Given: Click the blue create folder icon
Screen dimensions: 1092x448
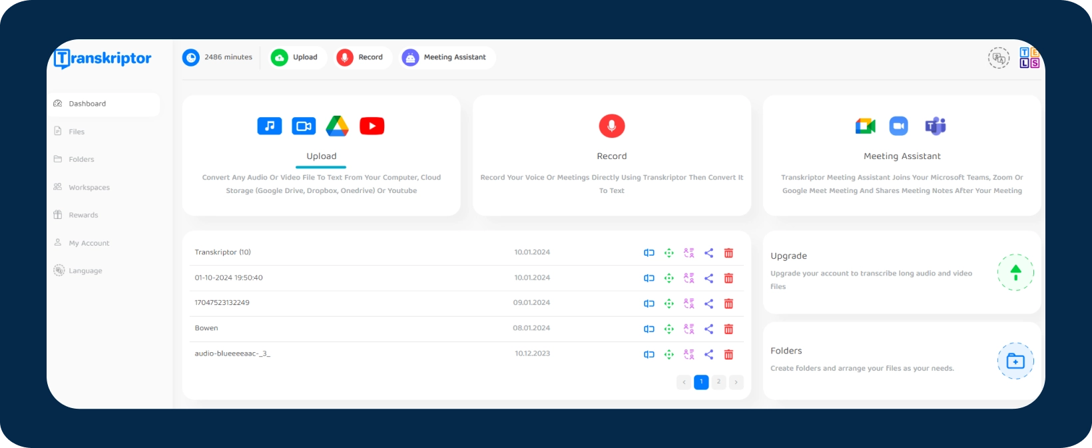Looking at the screenshot, I should coord(1015,361).
